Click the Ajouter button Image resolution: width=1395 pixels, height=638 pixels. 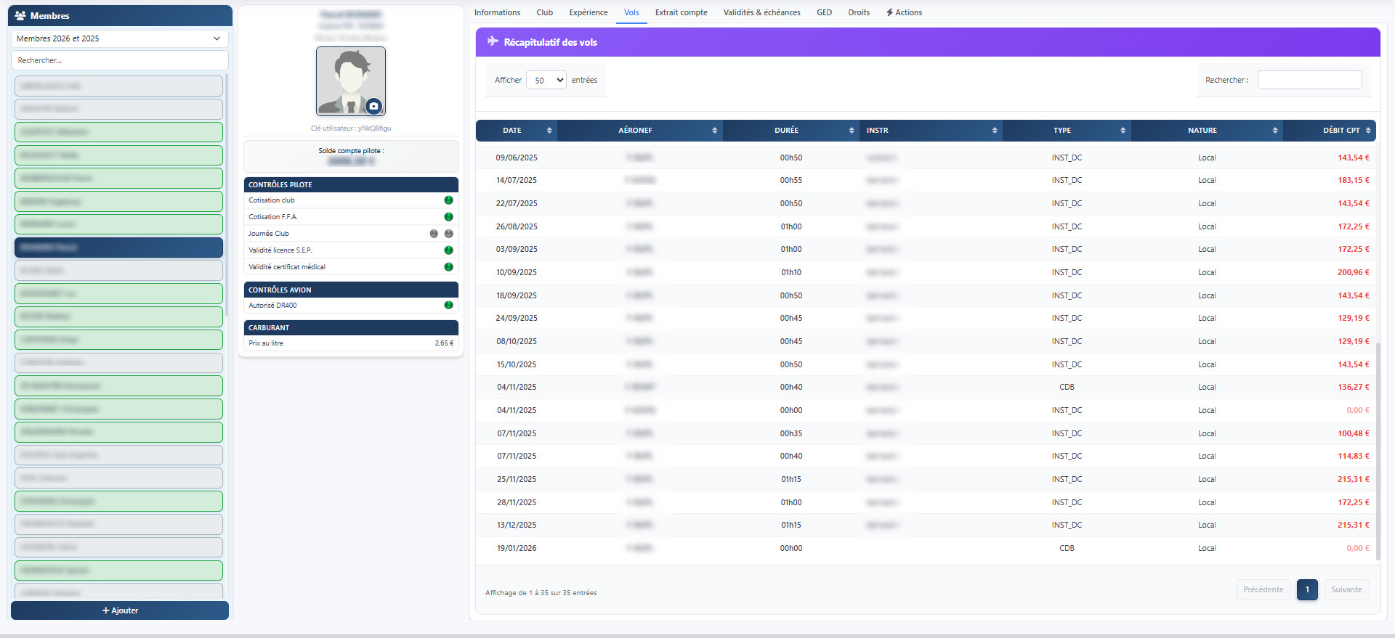tap(120, 610)
